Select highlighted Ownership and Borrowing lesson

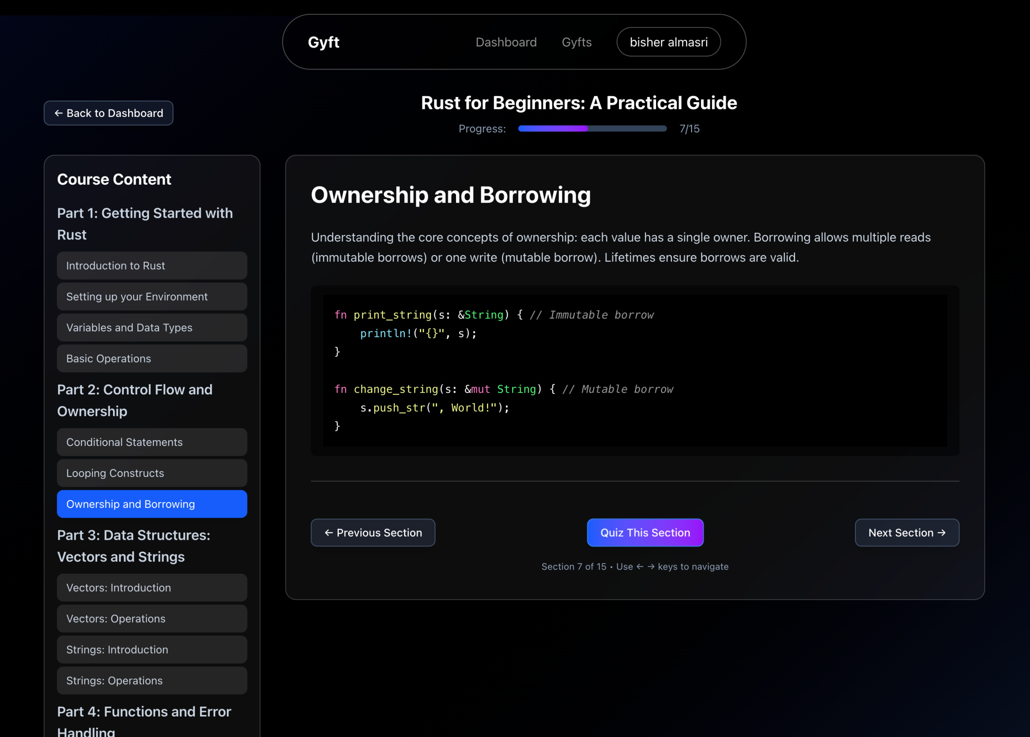click(x=152, y=504)
